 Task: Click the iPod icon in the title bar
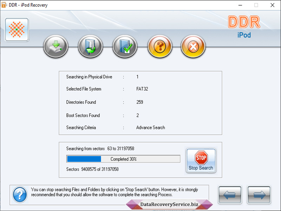pos(5,5)
